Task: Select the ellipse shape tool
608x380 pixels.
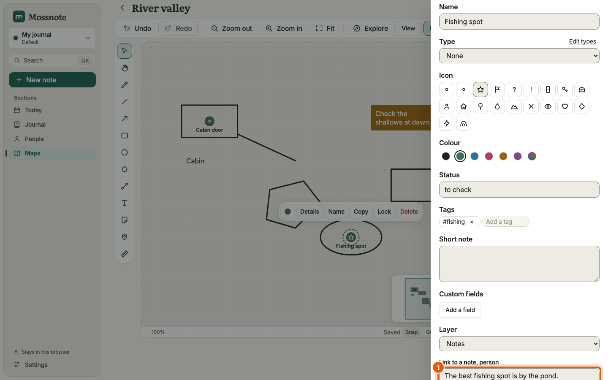Action: click(x=125, y=152)
